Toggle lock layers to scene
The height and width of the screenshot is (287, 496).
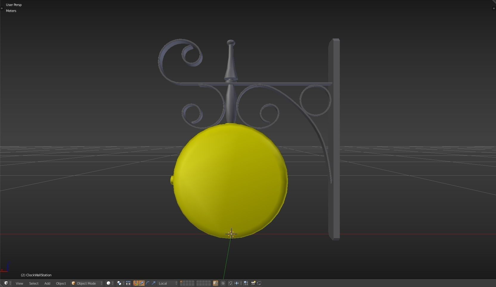pyautogui.click(x=215, y=283)
